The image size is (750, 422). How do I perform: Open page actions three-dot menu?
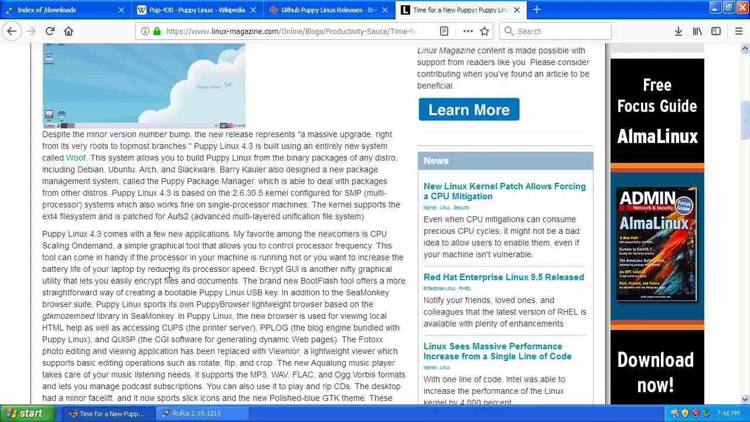[x=468, y=31]
